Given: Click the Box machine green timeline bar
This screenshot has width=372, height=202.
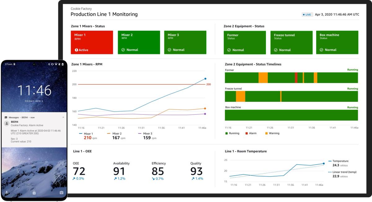Looking at the screenshot, I should point(291,115).
